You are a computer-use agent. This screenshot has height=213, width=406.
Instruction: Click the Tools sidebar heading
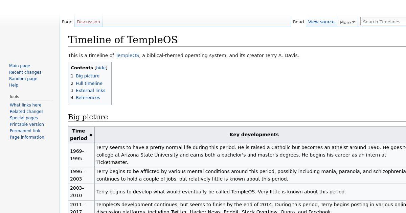[14, 97]
